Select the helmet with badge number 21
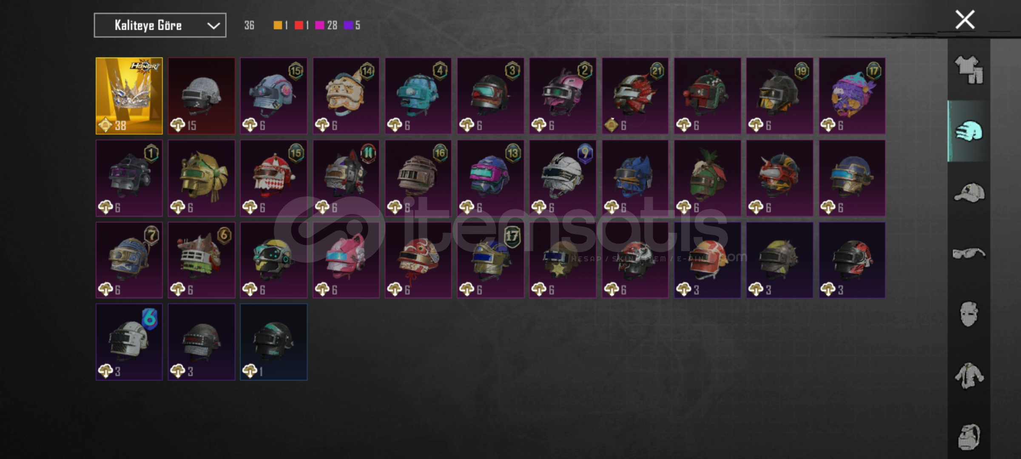 tap(635, 96)
